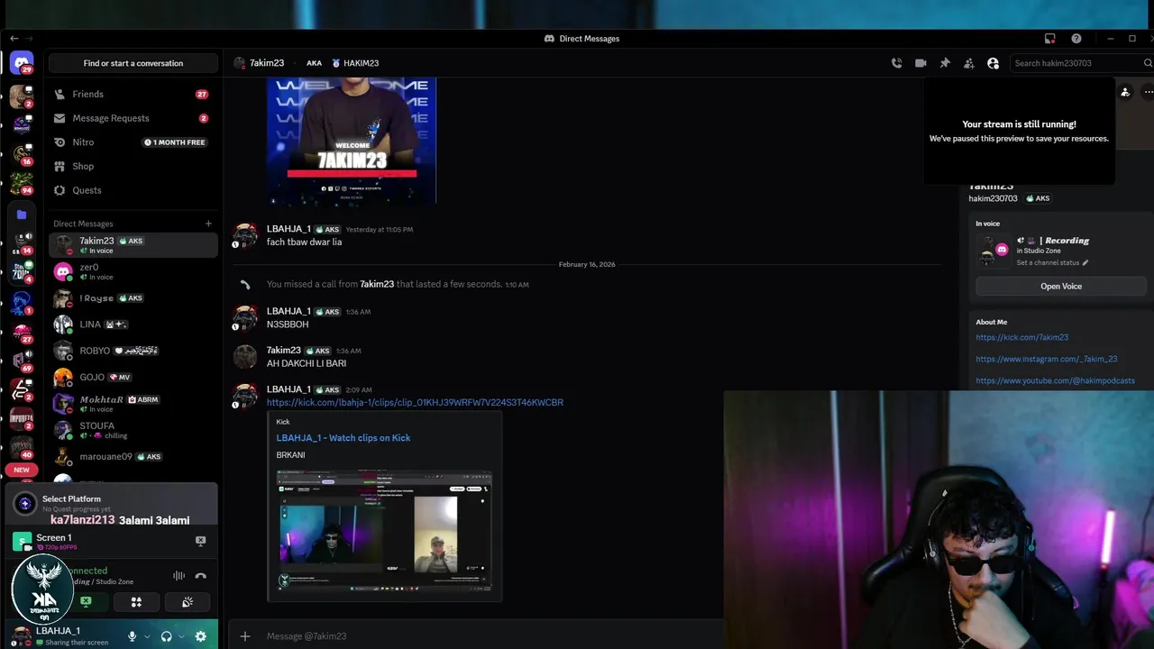The width and height of the screenshot is (1154, 649).
Task: Mute the microphone
Action: coord(132,636)
